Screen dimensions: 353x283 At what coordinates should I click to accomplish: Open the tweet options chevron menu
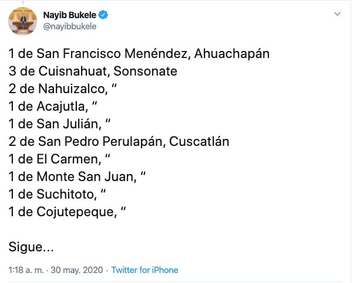click(x=337, y=13)
